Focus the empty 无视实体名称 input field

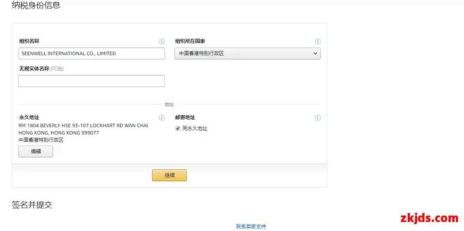click(x=92, y=81)
